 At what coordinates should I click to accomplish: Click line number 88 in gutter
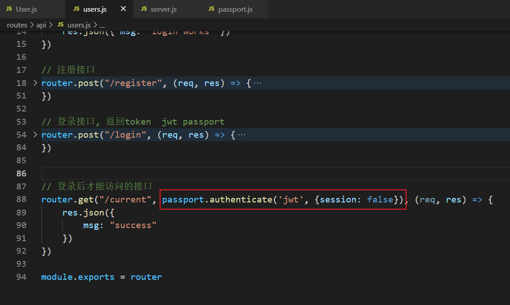click(x=21, y=199)
